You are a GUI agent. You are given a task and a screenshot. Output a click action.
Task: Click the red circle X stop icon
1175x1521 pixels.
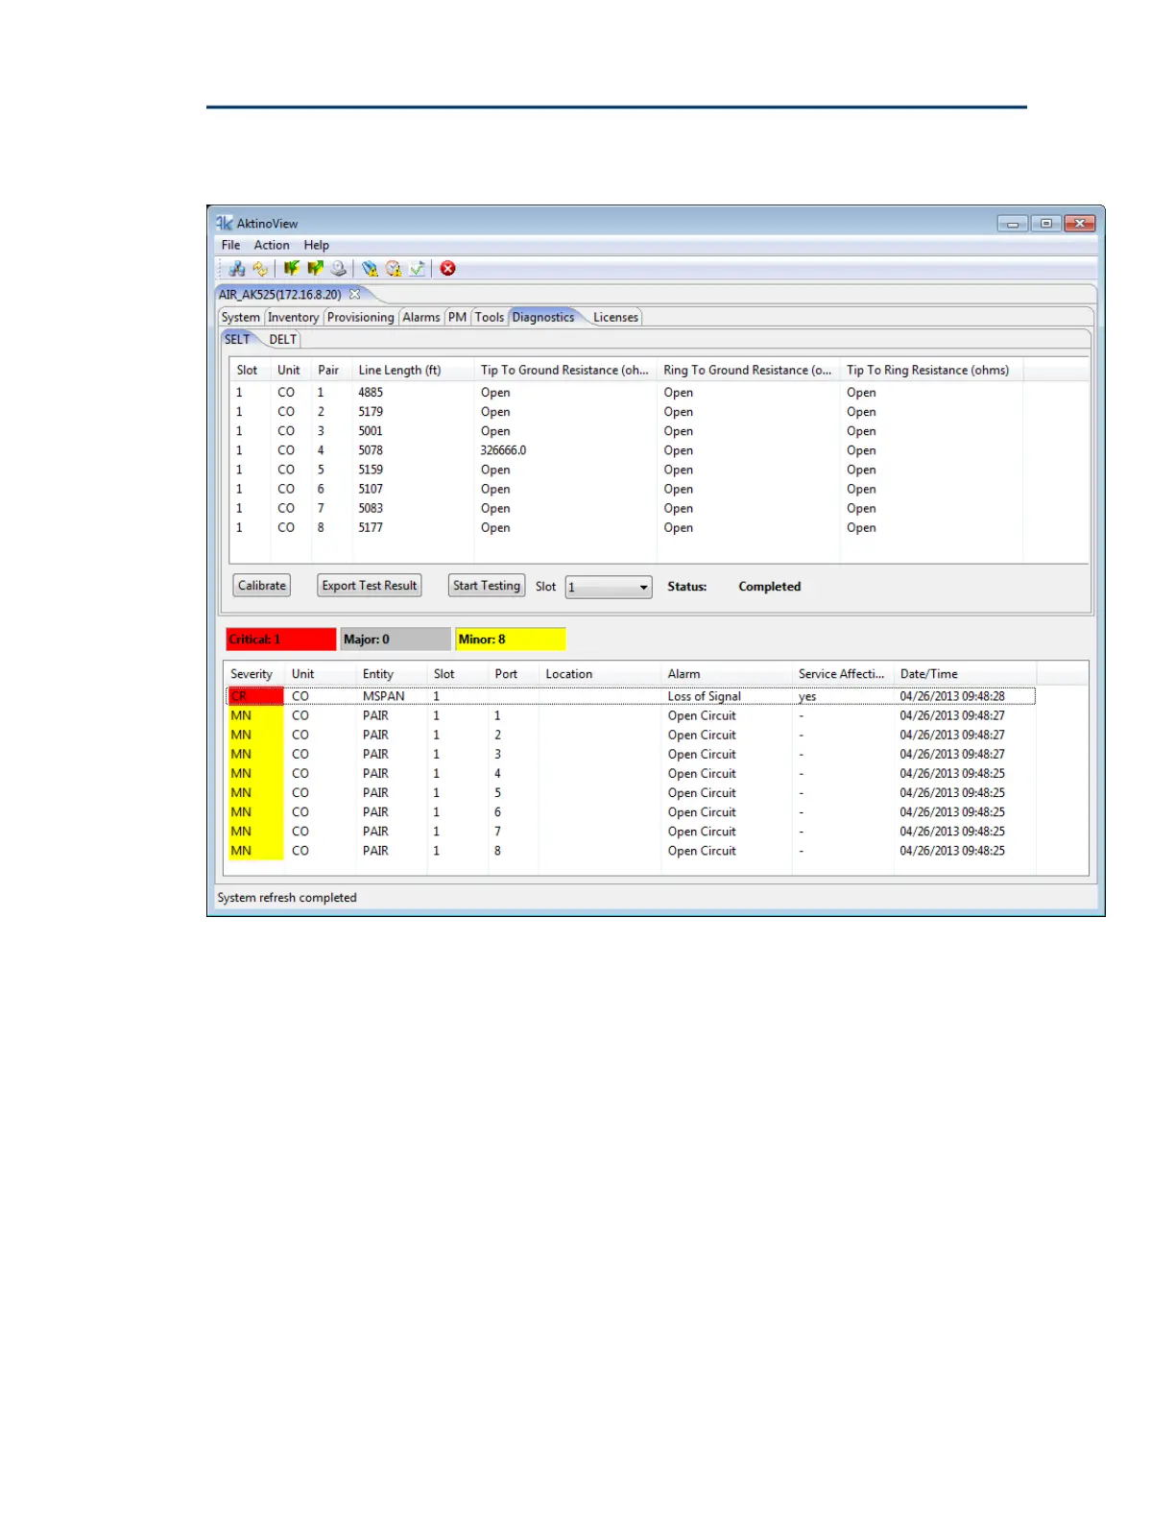click(448, 269)
